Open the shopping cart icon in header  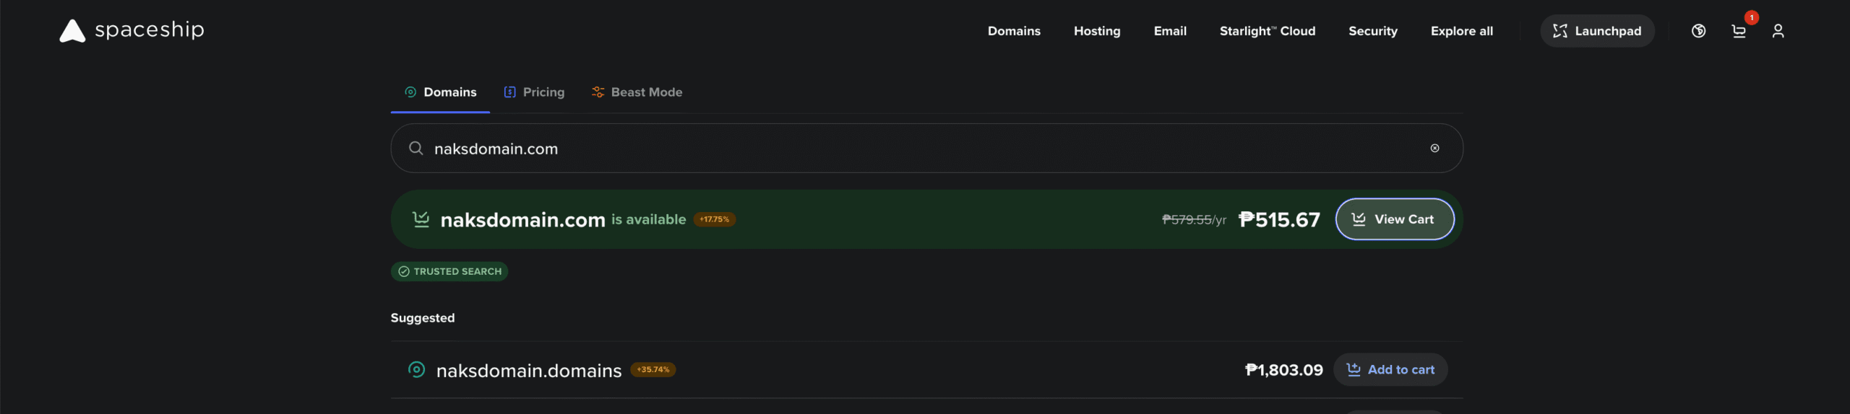coord(1739,31)
